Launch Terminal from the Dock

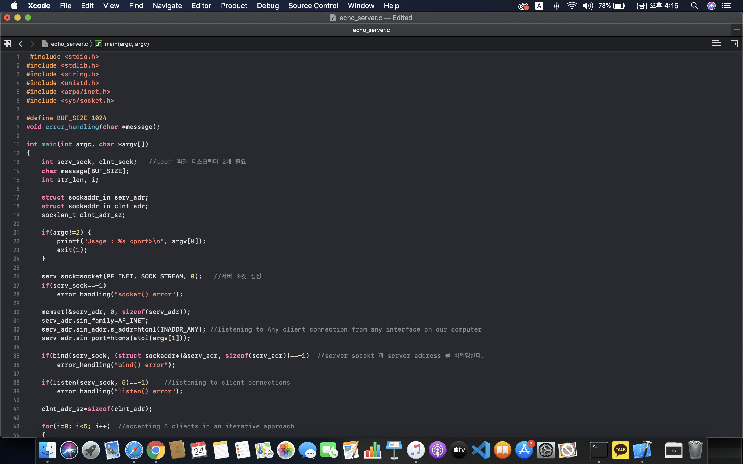tap(599, 450)
